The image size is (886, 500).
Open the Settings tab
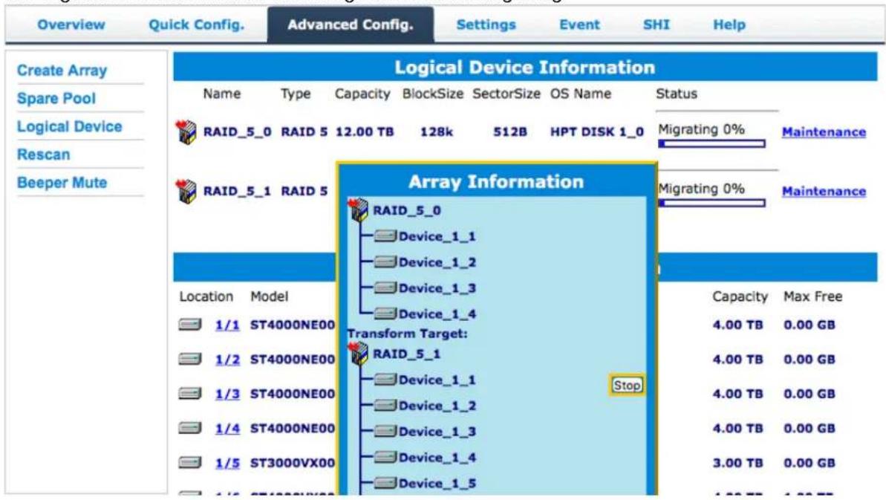(486, 25)
